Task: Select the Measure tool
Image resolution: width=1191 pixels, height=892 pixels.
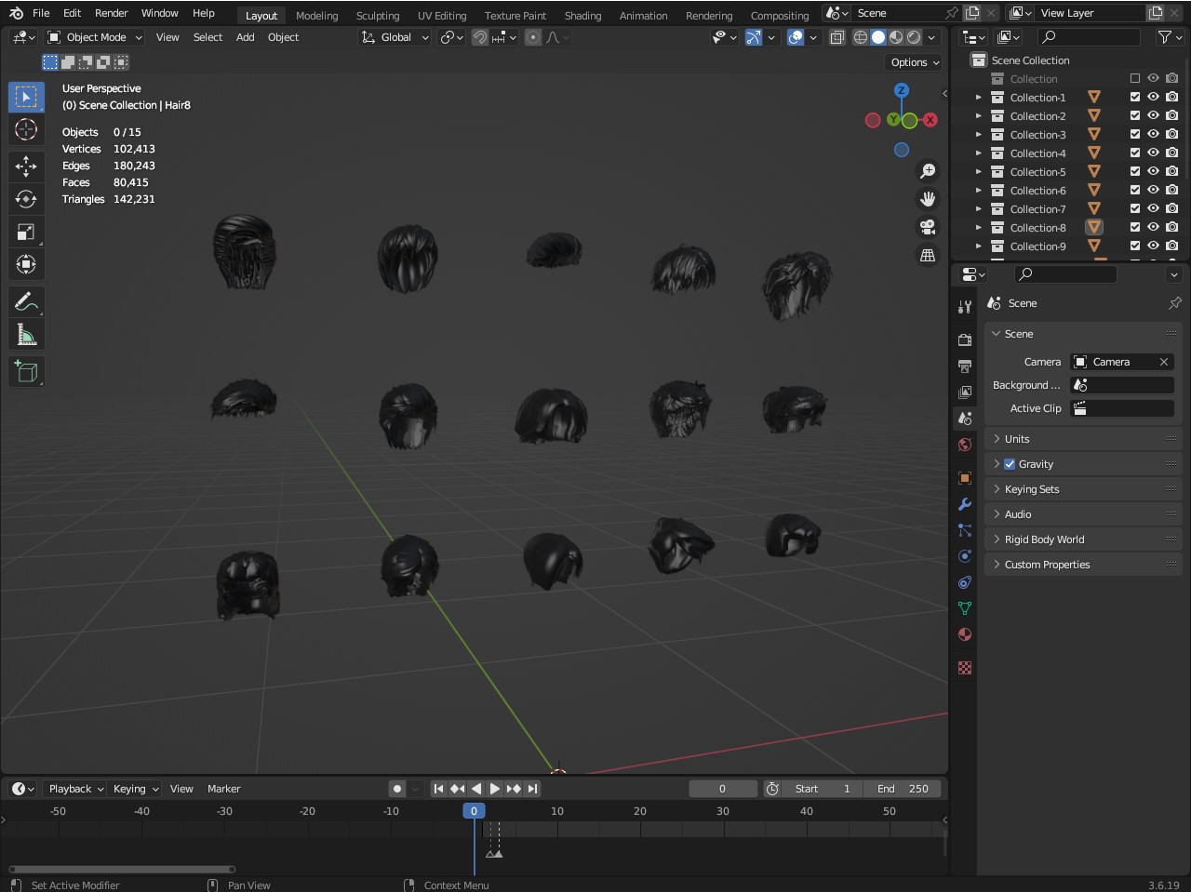Action: pyautogui.click(x=26, y=336)
